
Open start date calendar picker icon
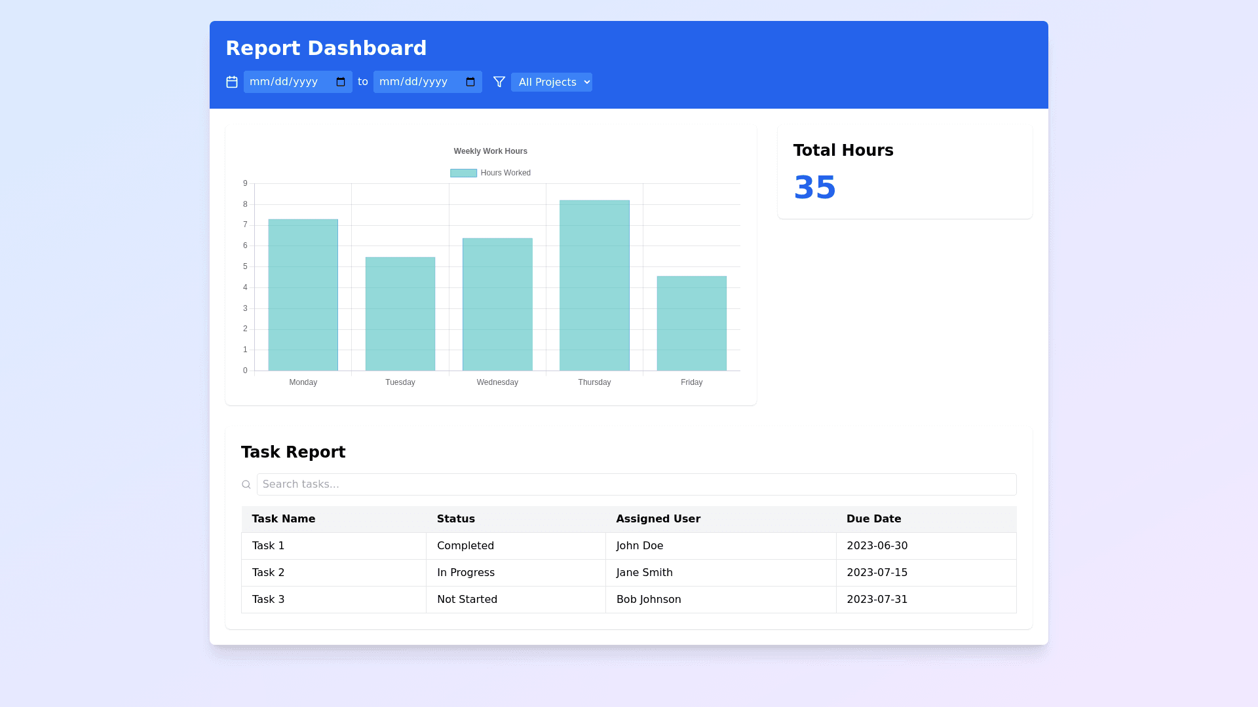(341, 82)
